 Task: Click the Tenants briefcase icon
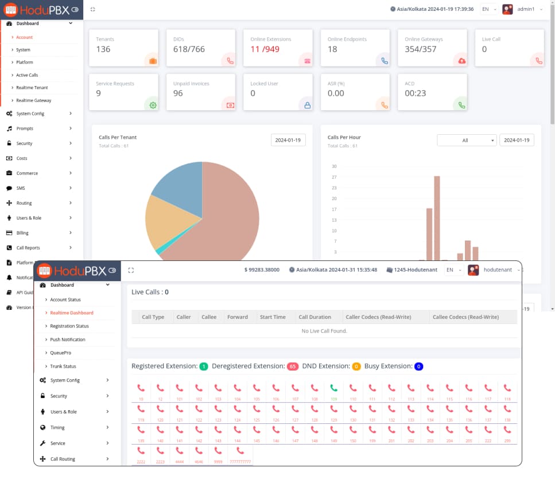pyautogui.click(x=153, y=61)
